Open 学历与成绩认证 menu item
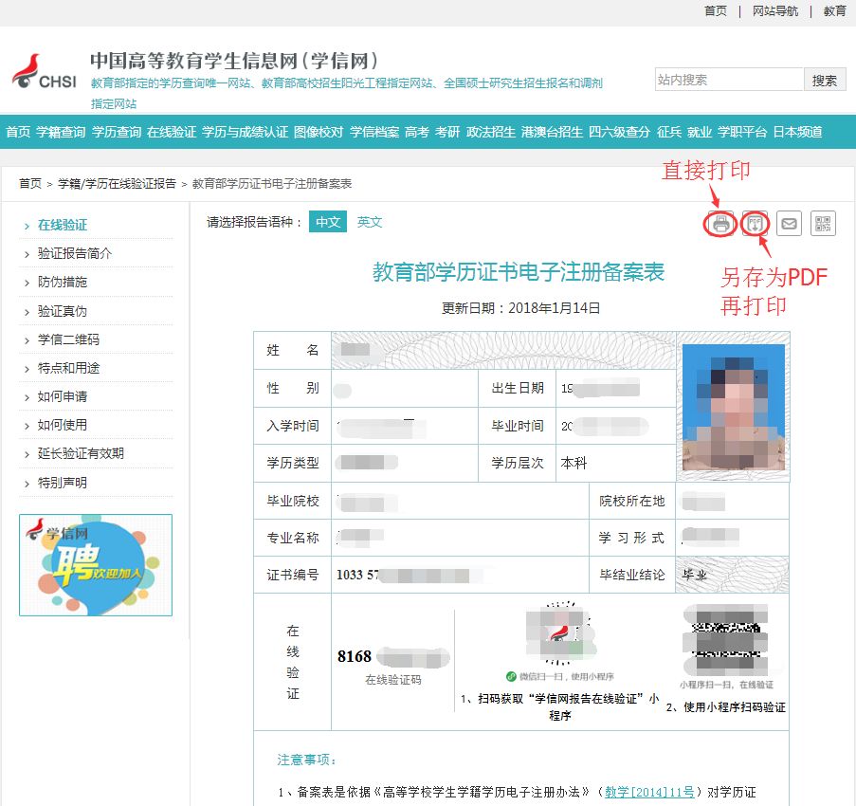Viewport: 856px width, 806px height. (246, 132)
